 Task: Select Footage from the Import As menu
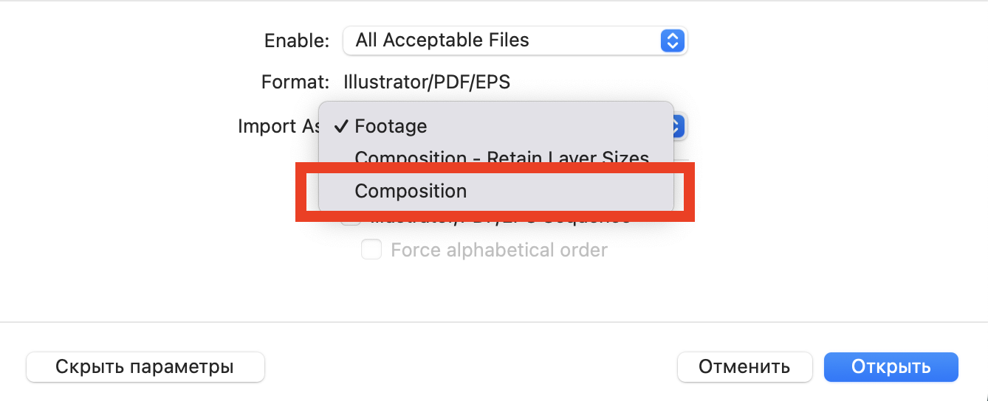coord(391,127)
